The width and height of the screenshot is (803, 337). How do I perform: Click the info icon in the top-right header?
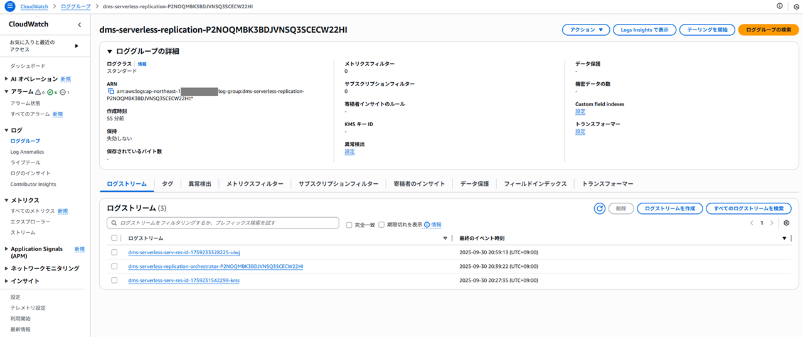pos(780,6)
